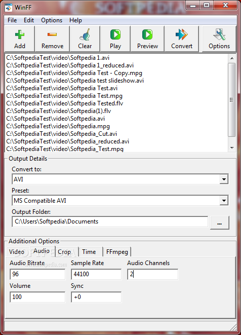Toggle the Options toolbar icon
Image resolution: width=241 pixels, height=335 pixels.
pyautogui.click(x=219, y=39)
